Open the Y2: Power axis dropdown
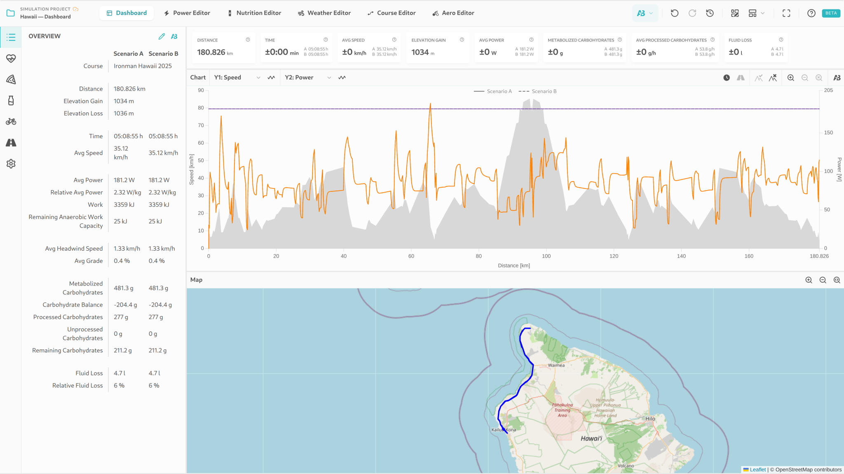The height and width of the screenshot is (474, 844). pos(308,77)
